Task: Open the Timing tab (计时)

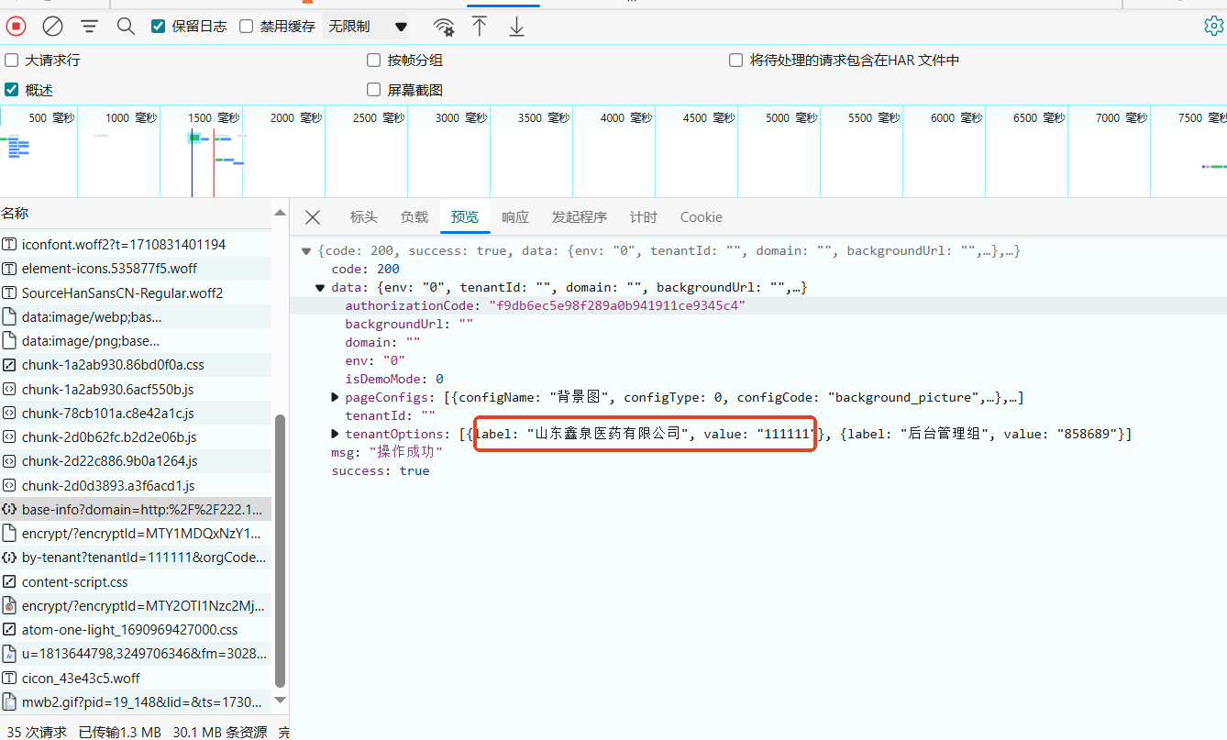Action: point(644,217)
